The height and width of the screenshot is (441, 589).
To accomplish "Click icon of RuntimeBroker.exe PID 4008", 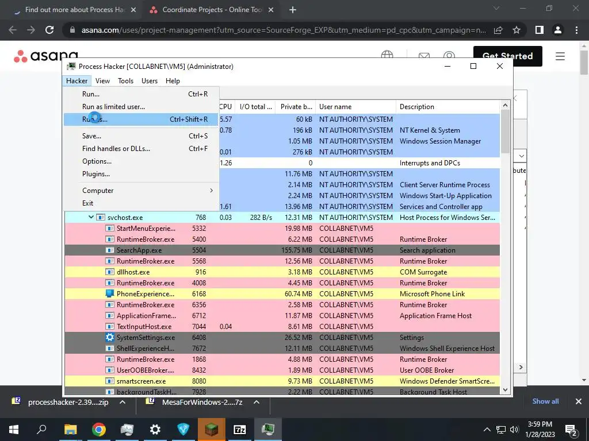I will [110, 283].
